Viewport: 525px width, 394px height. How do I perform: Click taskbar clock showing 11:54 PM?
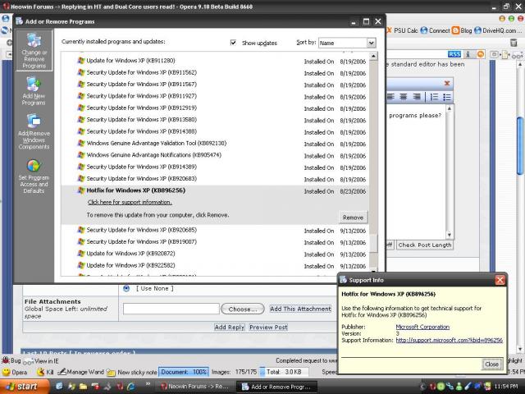(505, 387)
